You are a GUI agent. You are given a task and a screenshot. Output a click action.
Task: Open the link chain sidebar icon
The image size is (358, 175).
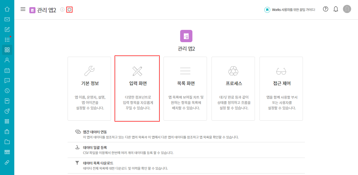pyautogui.click(x=7, y=162)
